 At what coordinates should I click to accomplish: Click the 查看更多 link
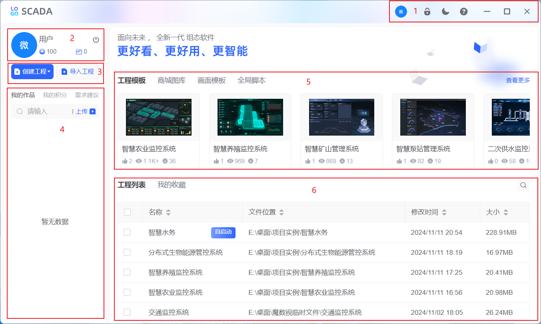coord(518,80)
